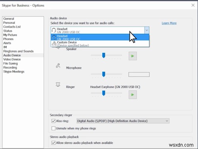
Task: Click the microphone icon
Action: click(x=58, y=66)
